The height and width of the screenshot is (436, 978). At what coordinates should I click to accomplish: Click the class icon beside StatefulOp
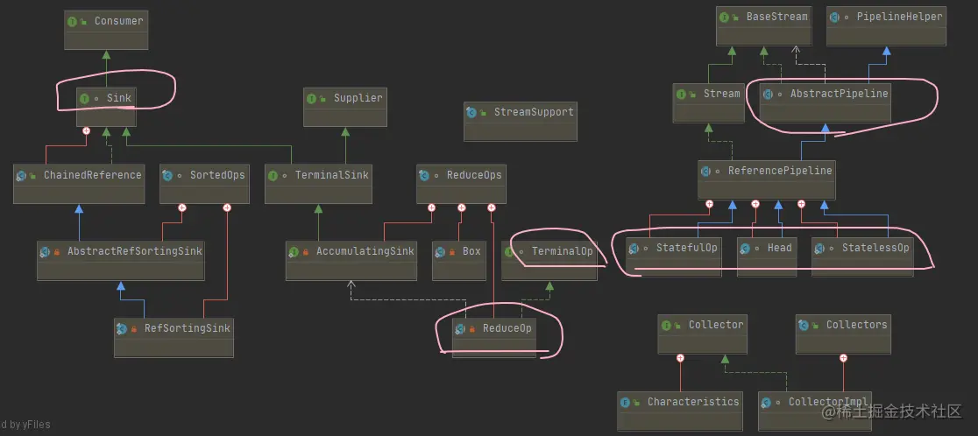(x=634, y=249)
